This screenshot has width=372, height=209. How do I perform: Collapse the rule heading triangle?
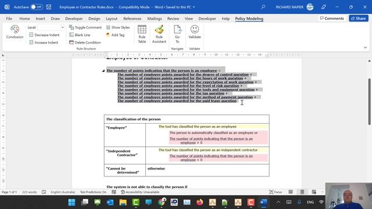coord(103,71)
